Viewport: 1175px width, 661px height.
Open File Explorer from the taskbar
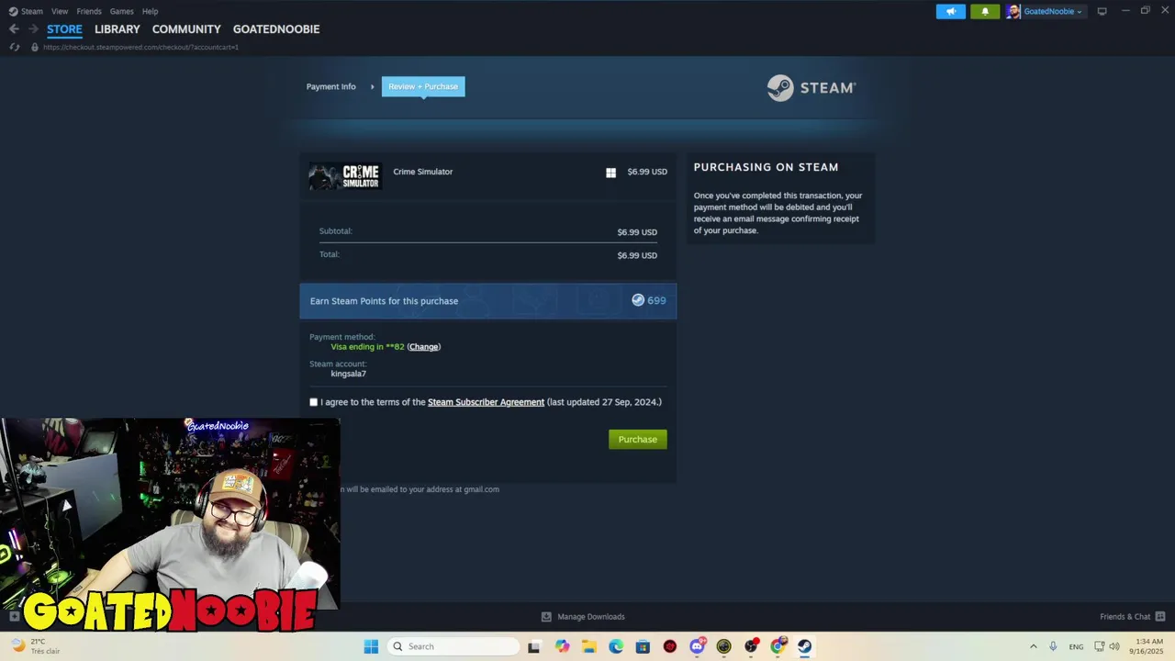click(588, 646)
